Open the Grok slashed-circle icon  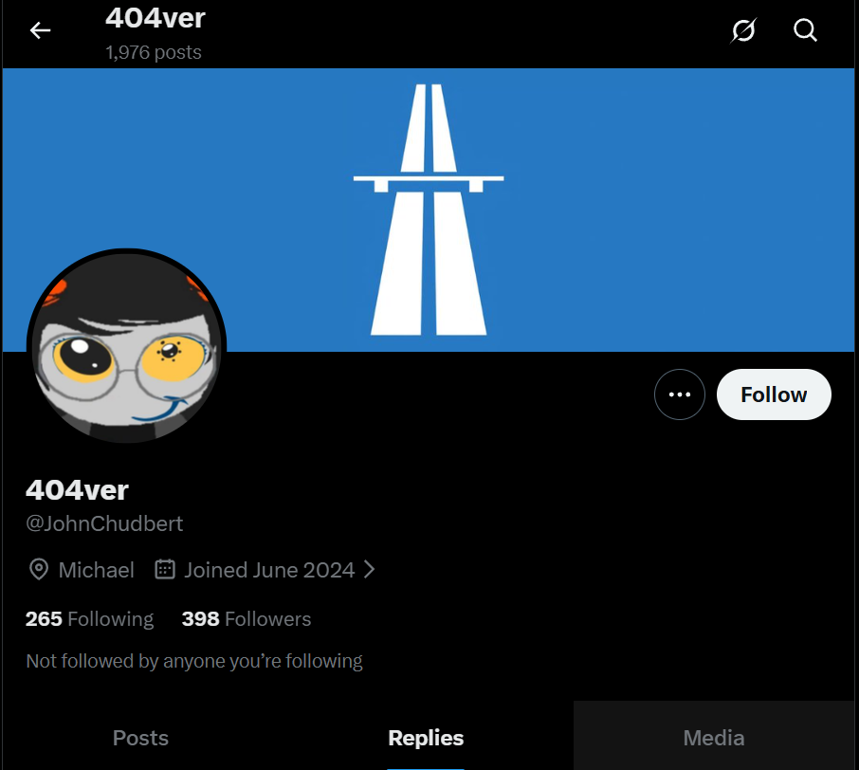pyautogui.click(x=743, y=30)
